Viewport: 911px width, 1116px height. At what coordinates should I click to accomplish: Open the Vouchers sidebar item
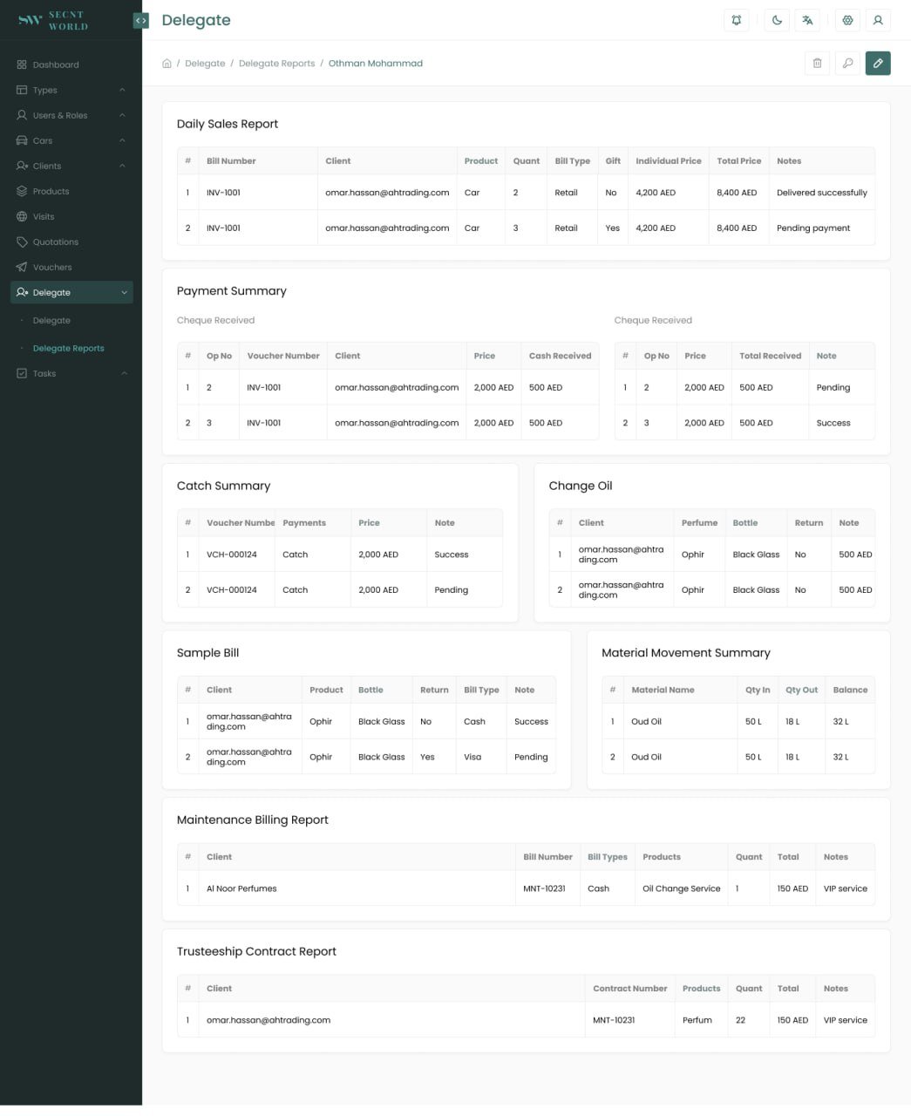coord(71,267)
